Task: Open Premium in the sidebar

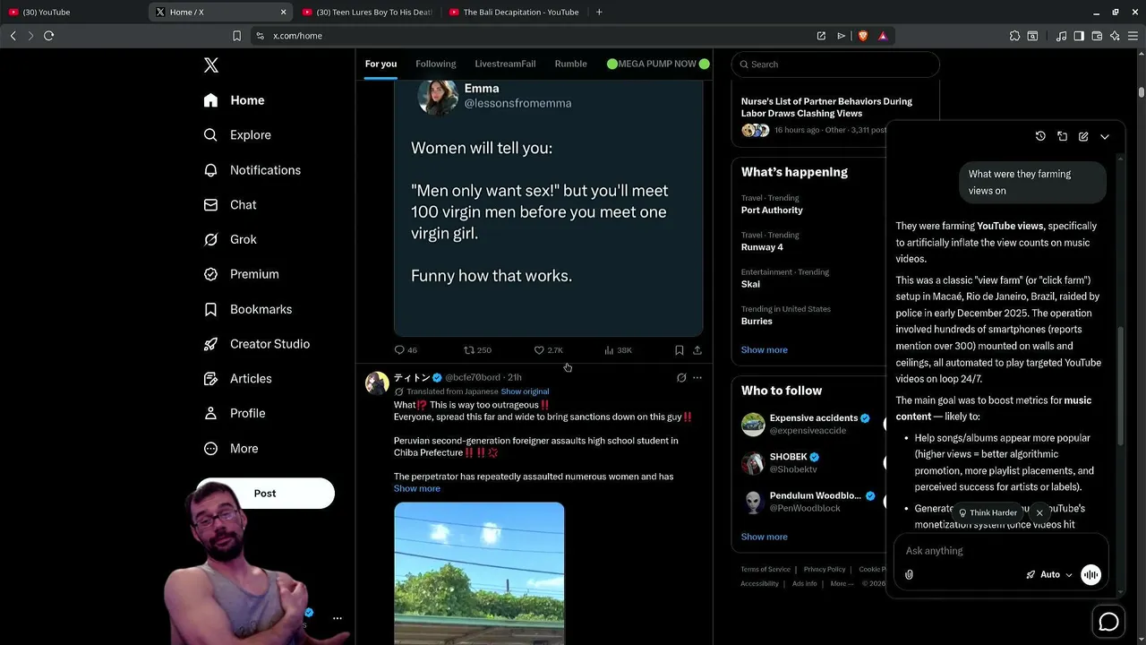Action: (241, 274)
